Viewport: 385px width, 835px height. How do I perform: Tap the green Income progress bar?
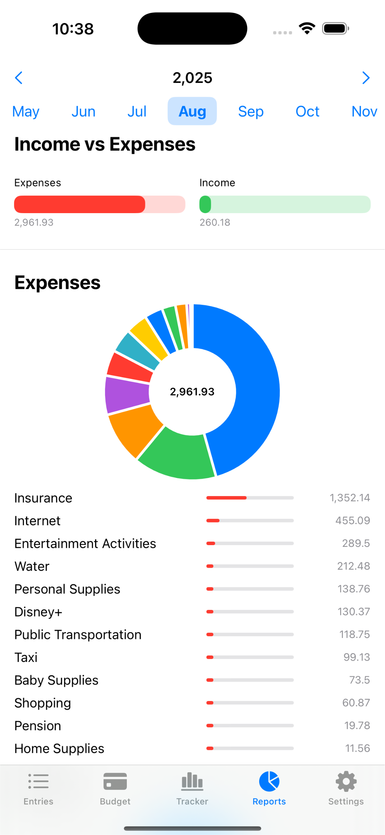[x=285, y=205]
